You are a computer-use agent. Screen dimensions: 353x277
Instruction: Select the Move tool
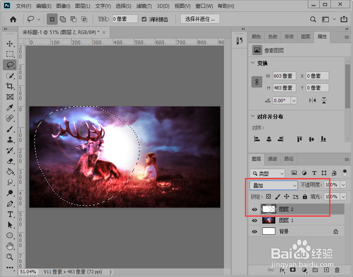[10, 43]
